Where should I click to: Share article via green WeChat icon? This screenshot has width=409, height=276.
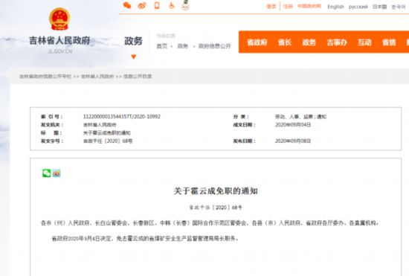tap(47, 173)
